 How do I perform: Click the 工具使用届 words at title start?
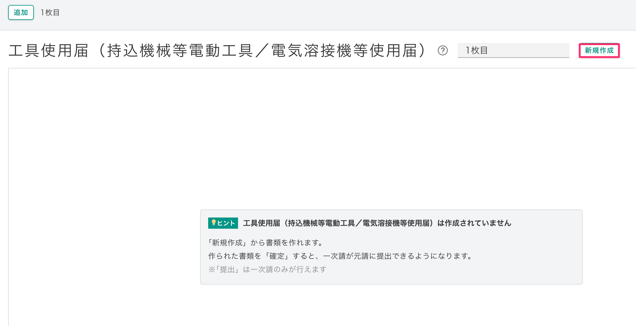coord(49,51)
